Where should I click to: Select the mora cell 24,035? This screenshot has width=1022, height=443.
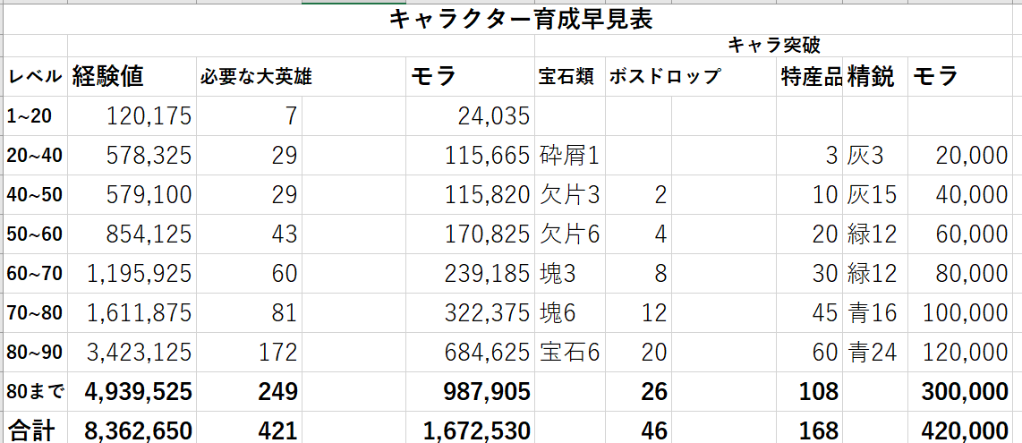[470, 116]
